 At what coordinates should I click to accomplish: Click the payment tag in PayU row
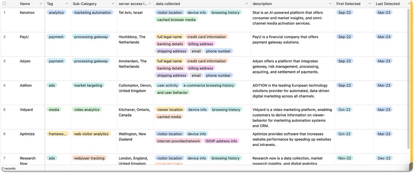point(56,37)
